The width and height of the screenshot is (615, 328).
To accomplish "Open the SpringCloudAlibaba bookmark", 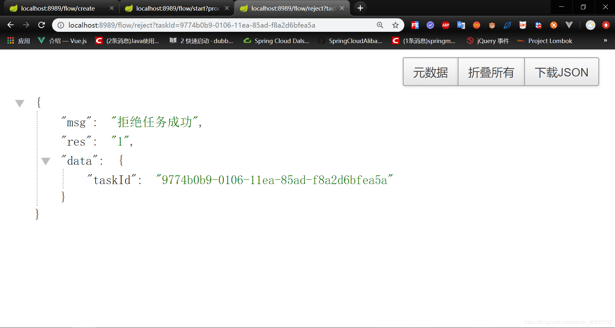I will (x=350, y=41).
